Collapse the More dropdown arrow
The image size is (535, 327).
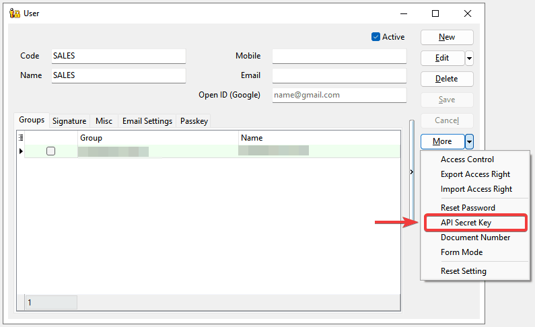coord(469,141)
